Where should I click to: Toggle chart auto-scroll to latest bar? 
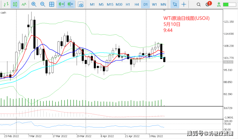(x=61, y=4)
